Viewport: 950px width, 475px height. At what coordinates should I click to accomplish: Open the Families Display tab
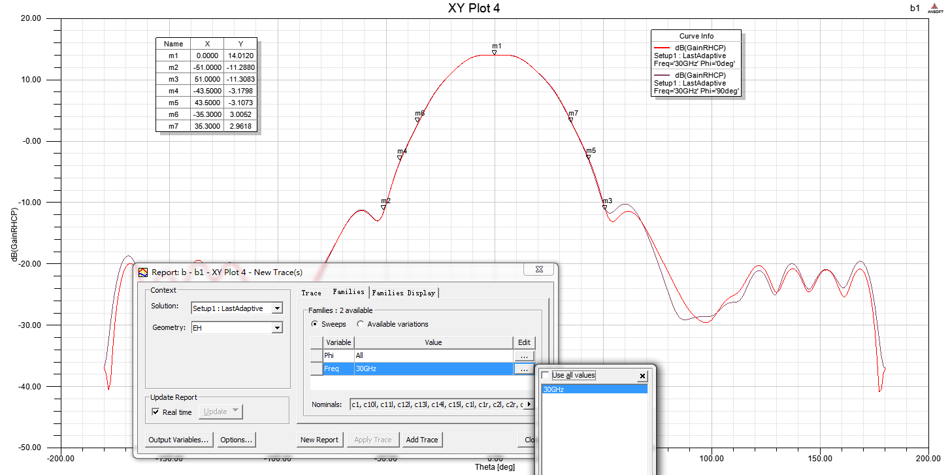click(x=403, y=293)
